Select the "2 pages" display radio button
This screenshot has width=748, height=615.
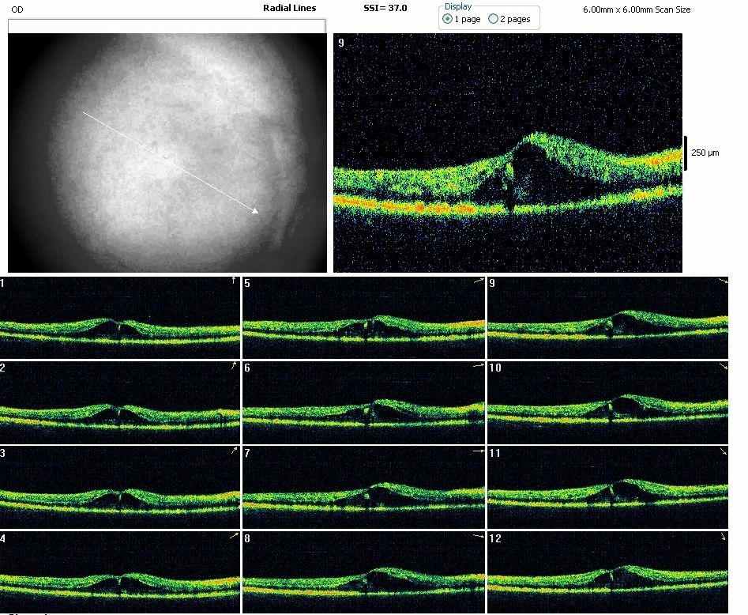point(494,19)
